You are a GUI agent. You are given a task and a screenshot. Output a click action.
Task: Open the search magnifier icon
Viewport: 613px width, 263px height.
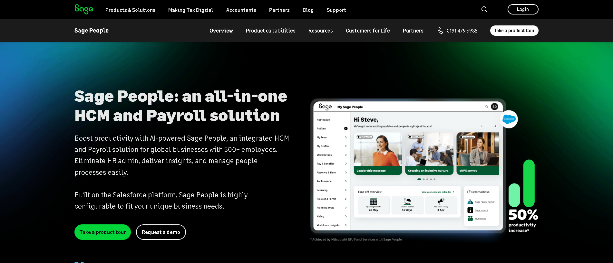484,9
